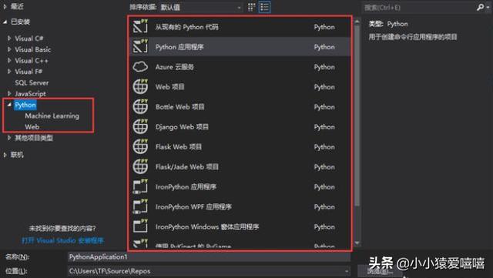Image resolution: width=493 pixels, height=278 pixels.
Task: Select the Python category
Action: (x=25, y=105)
